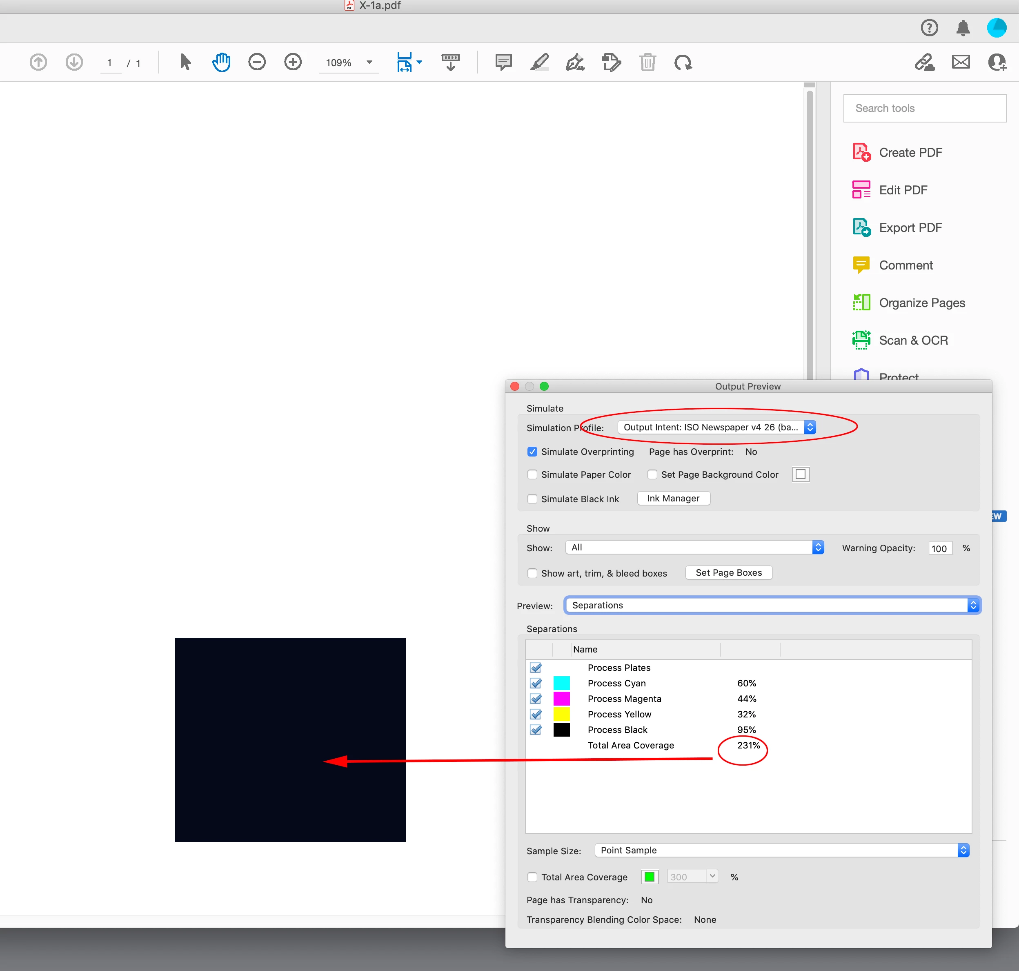Toggle Process Cyan separation visibility
Image resolution: width=1019 pixels, height=971 pixels.
(x=536, y=683)
